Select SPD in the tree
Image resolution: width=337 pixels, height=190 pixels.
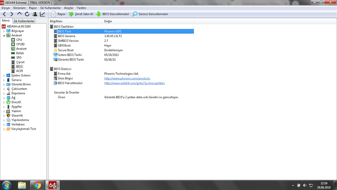pyautogui.click(x=19, y=58)
